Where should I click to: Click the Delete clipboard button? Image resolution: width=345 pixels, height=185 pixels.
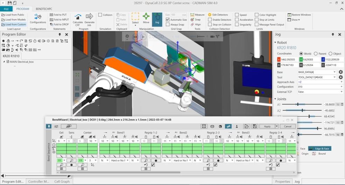click(122, 24)
